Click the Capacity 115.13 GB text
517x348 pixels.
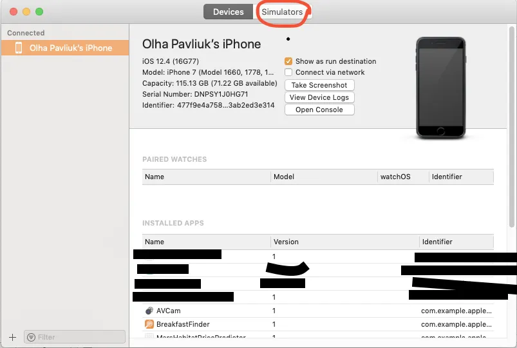[x=210, y=83]
